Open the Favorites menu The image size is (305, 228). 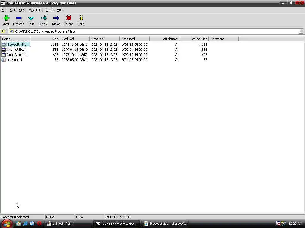[x=36, y=10]
